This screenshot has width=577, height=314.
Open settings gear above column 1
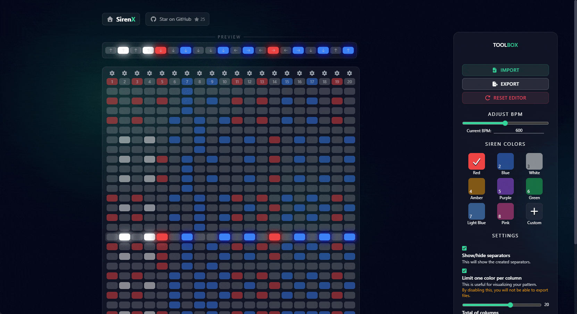tap(112, 73)
